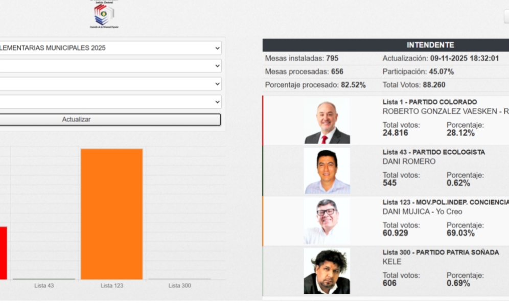Click the Lista 123 chart axis label

(111, 286)
